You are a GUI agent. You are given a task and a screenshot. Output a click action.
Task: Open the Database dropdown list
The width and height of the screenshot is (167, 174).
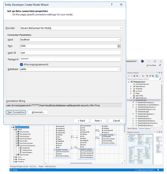[x=119, y=69]
